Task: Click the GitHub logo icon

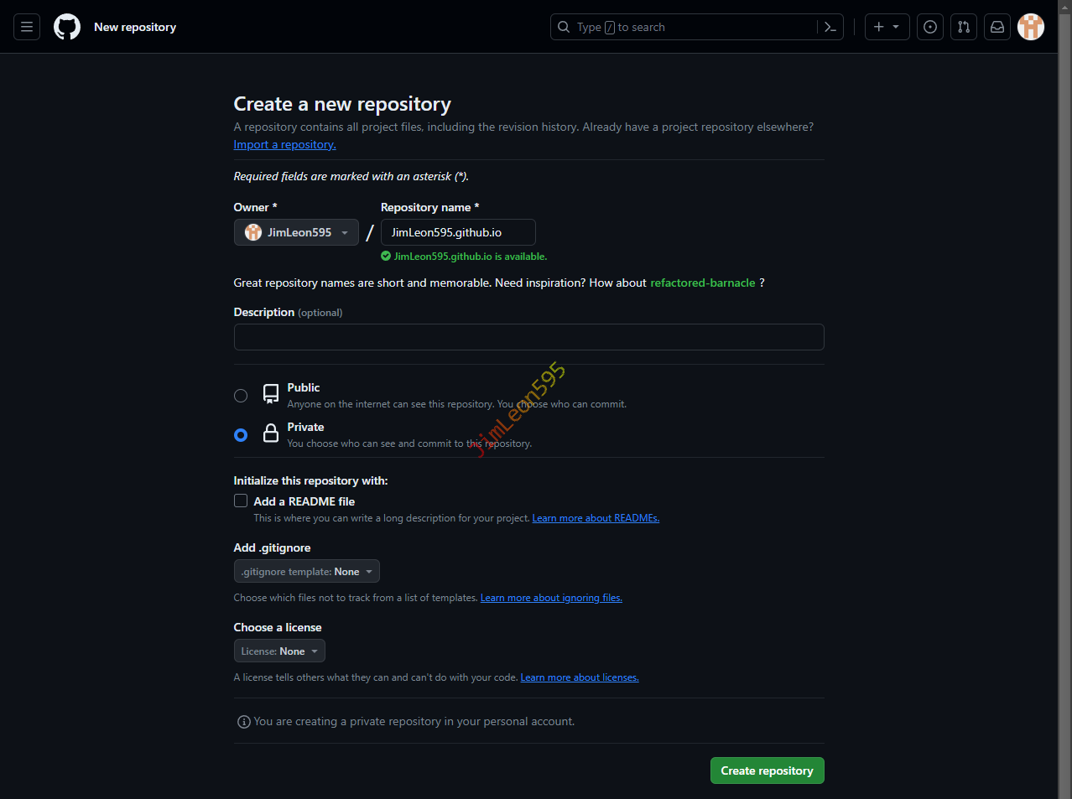Action: 67,27
